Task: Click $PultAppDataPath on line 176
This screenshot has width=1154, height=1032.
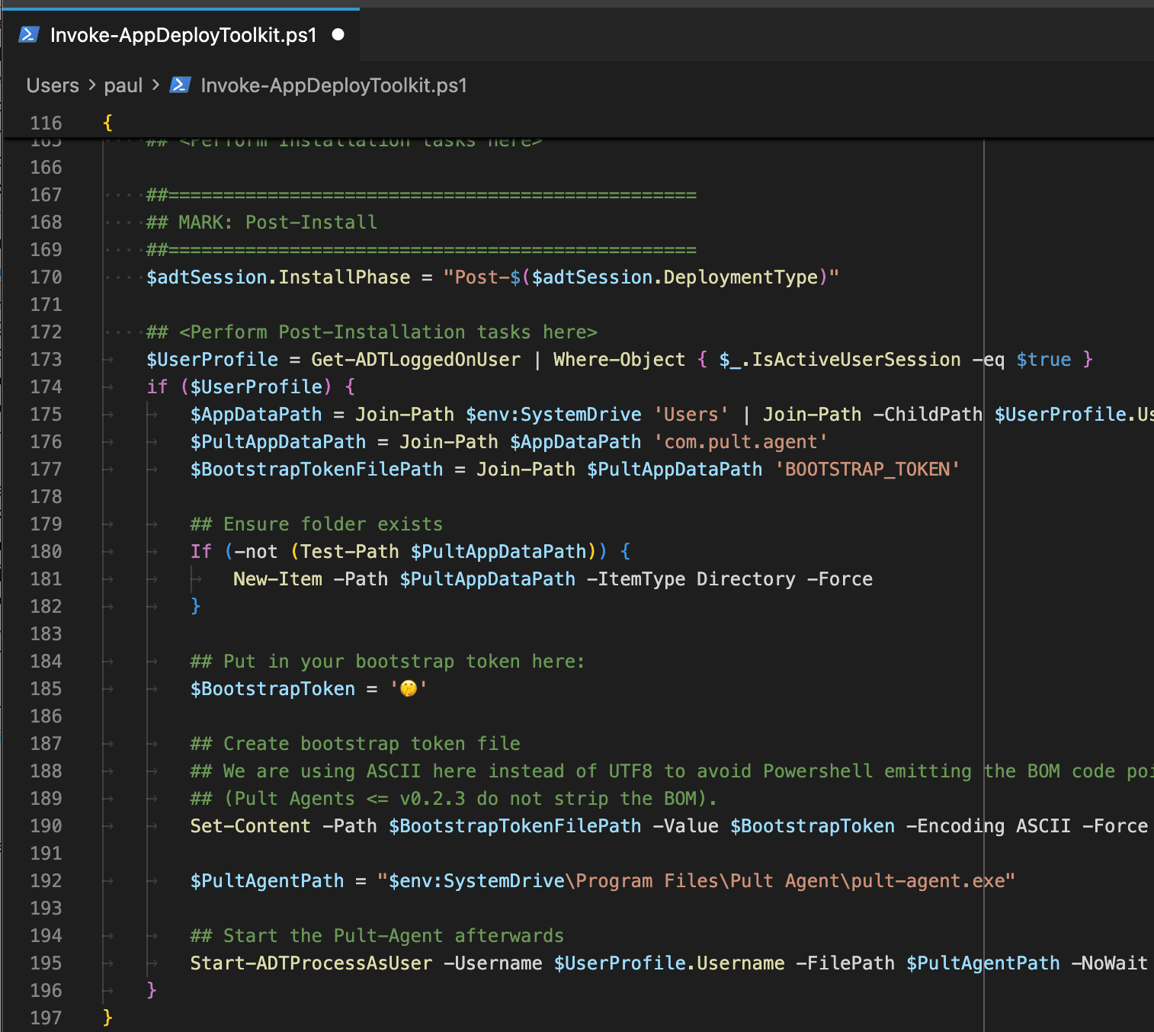Action: point(278,442)
